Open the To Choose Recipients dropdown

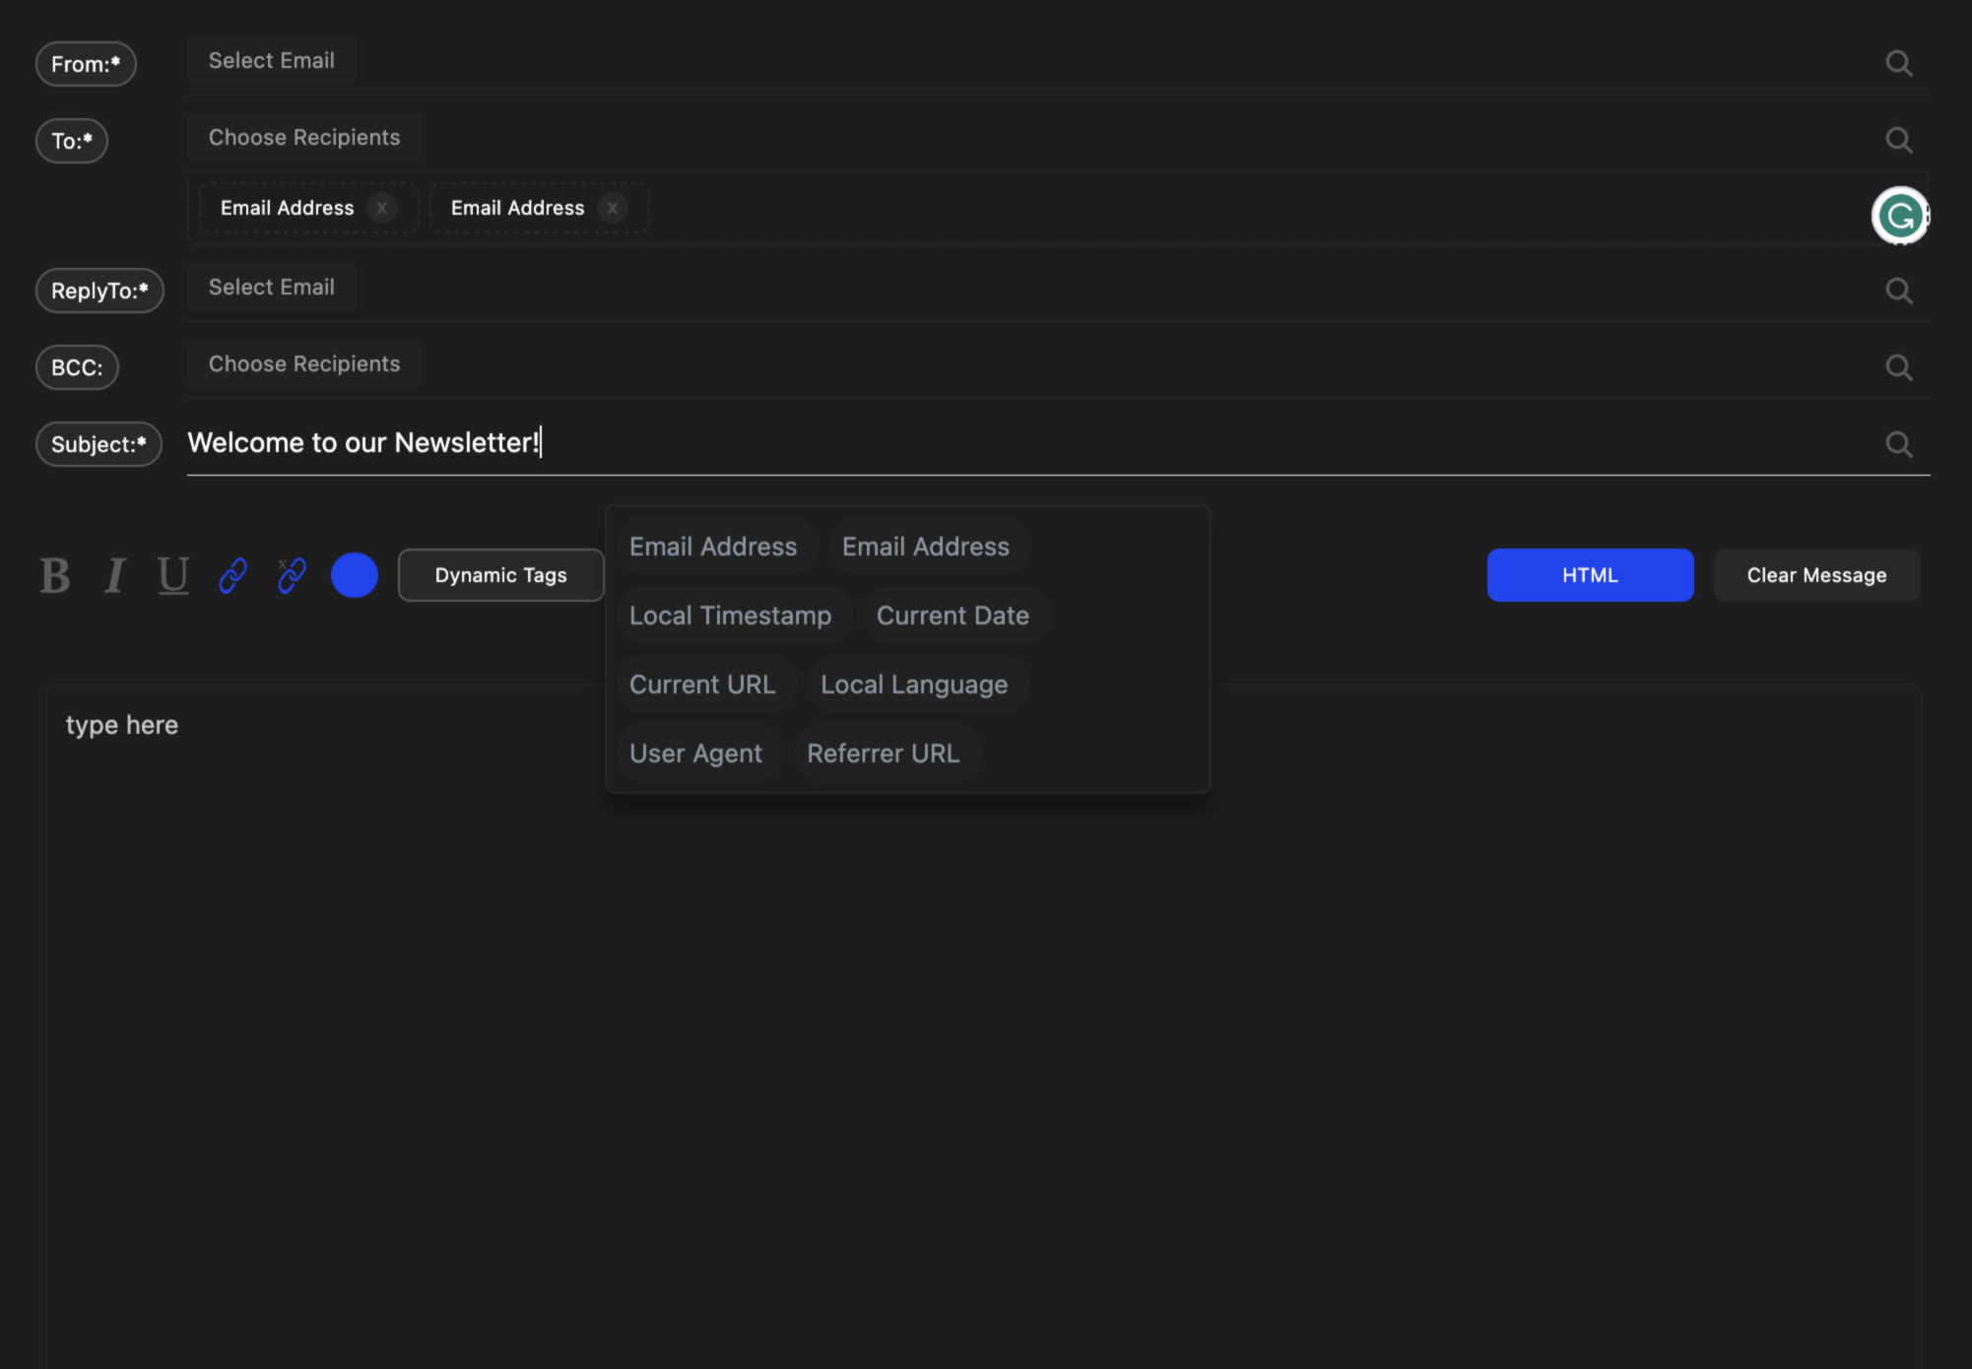tap(304, 138)
